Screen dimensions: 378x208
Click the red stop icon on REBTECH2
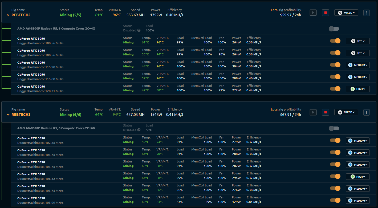(x=325, y=13)
